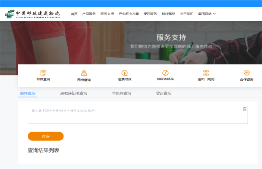Click the China Postal Express logo
The height and width of the screenshot is (169, 262).
coord(33,14)
